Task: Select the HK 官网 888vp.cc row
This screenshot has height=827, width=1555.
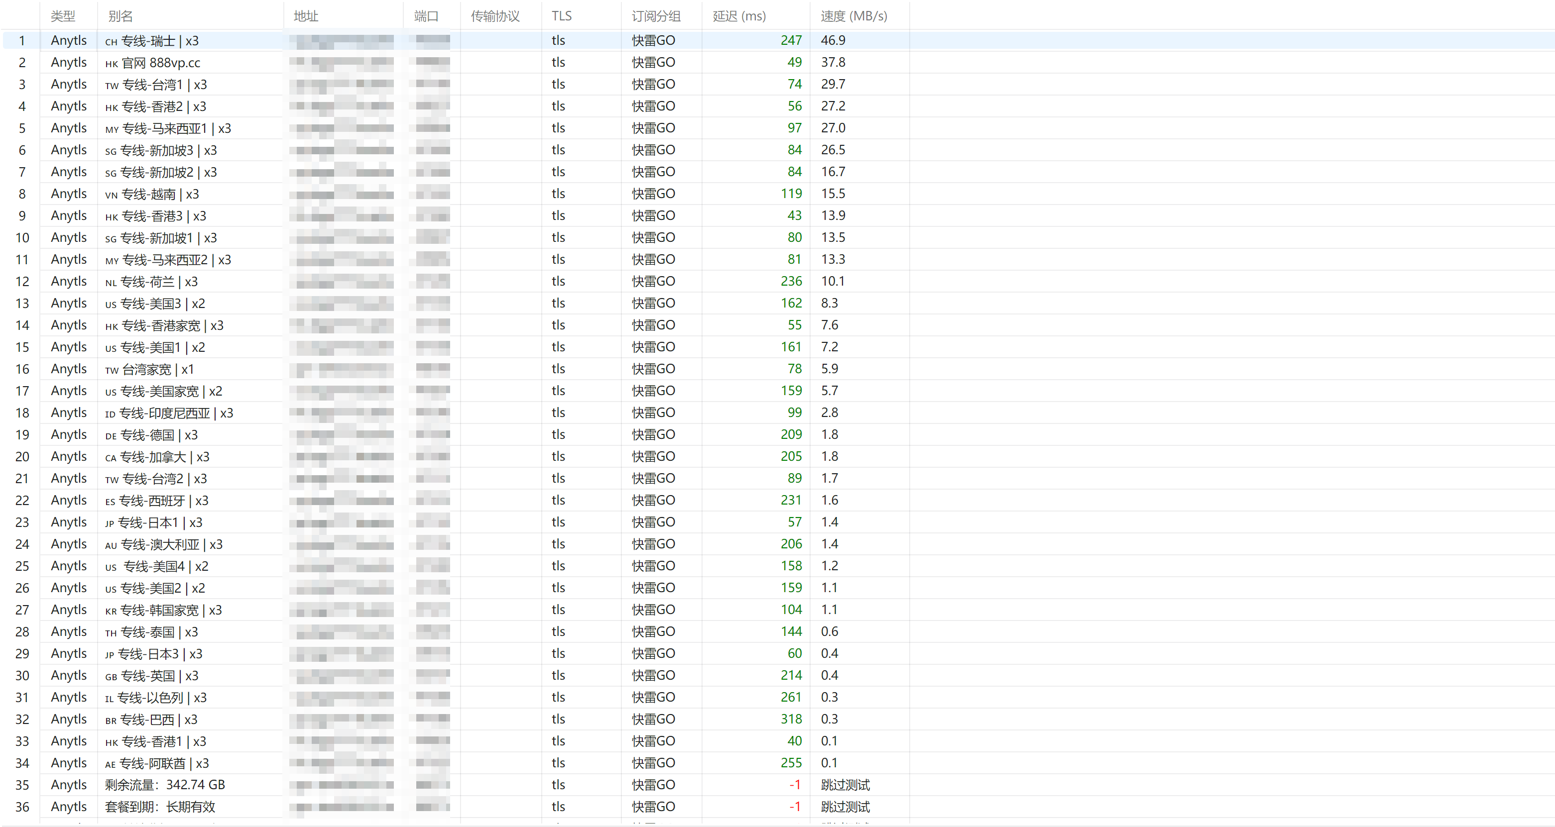Action: tap(778, 62)
